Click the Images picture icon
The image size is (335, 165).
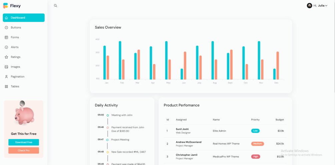pyautogui.click(x=6, y=67)
